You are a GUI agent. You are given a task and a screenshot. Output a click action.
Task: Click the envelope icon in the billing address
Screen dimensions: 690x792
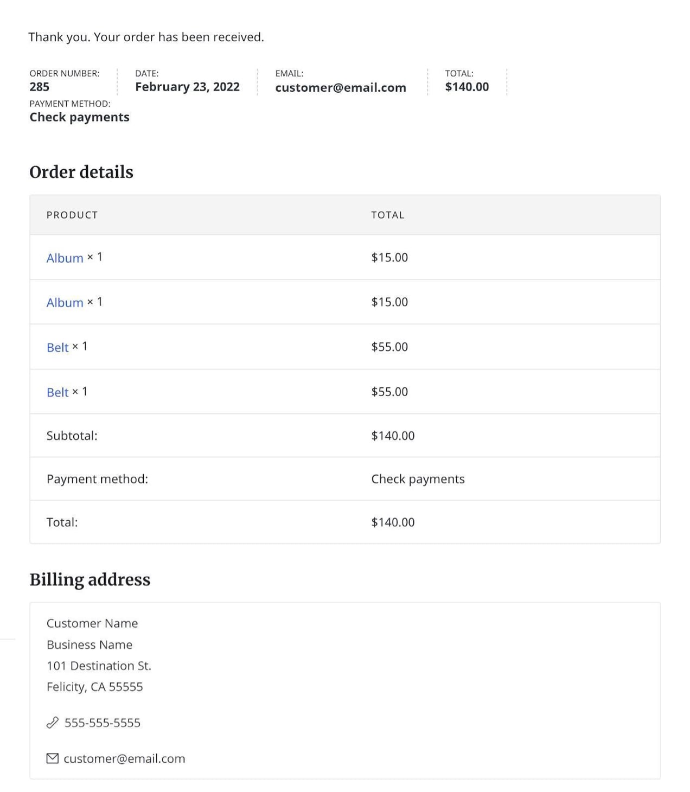click(52, 758)
